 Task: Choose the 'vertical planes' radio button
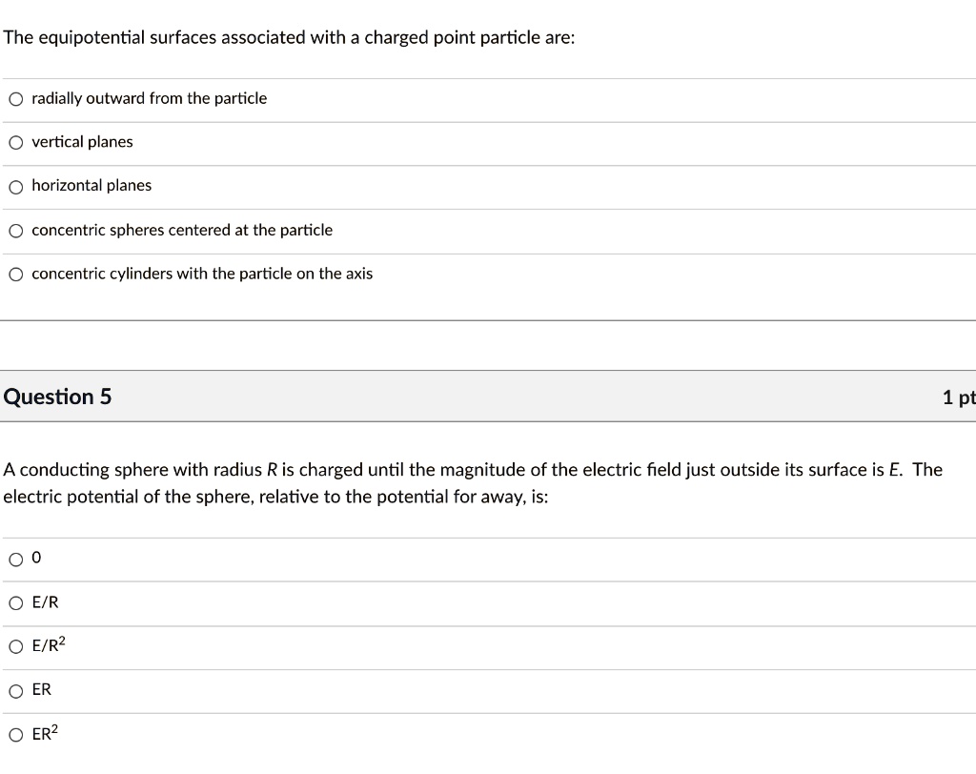16,143
